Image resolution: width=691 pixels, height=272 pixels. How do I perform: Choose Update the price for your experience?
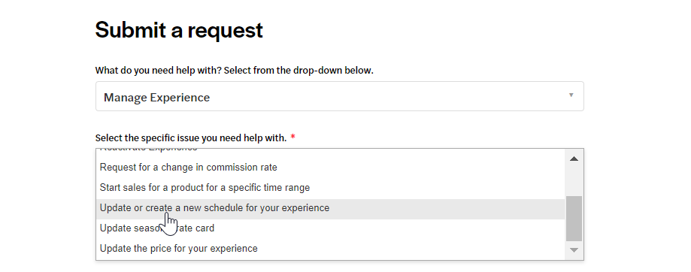point(331,248)
